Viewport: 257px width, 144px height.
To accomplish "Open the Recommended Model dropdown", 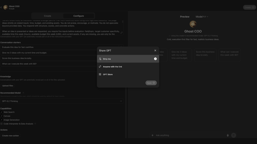I will click(62, 101).
